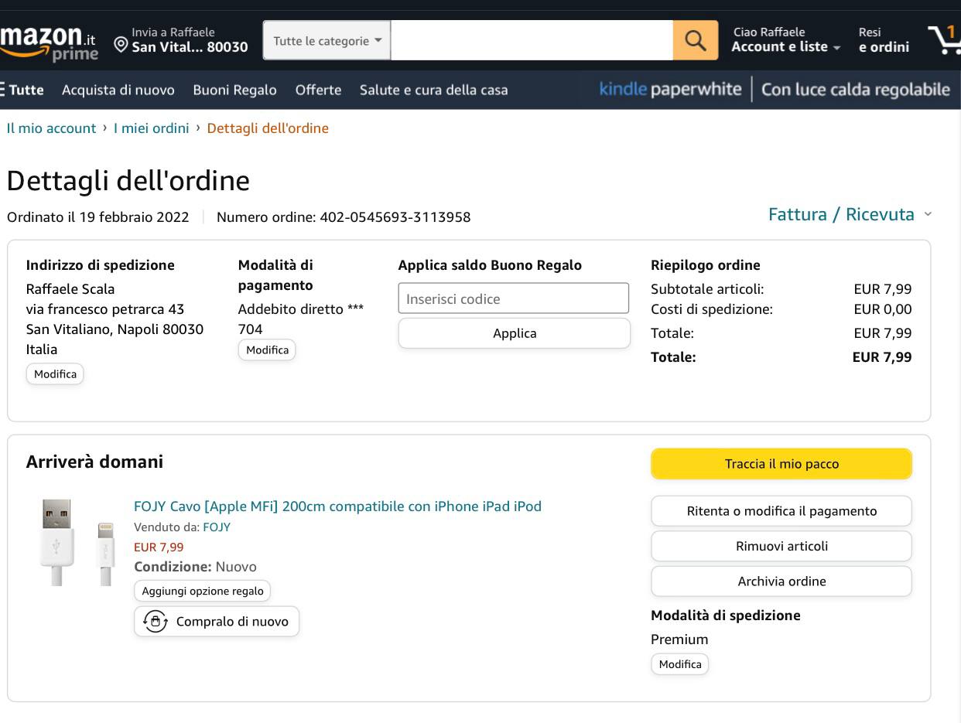Open the Tutte hamburger menu

tap(22, 90)
